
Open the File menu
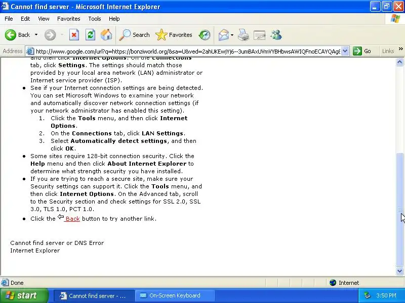pos(9,19)
